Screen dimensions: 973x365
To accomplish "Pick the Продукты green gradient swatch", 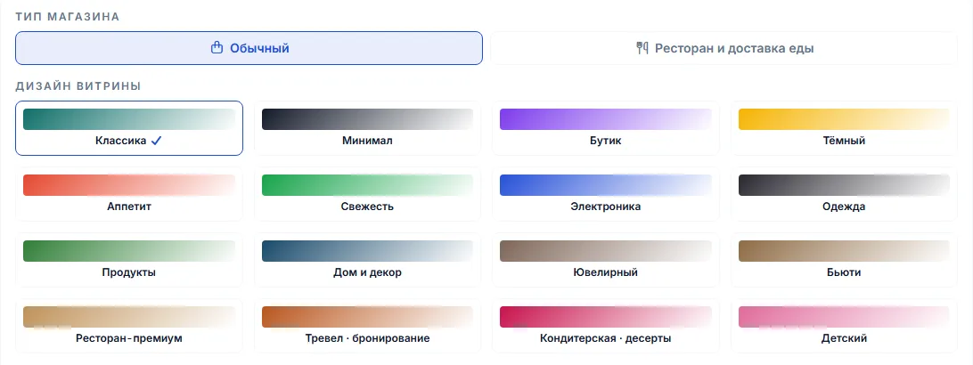I will click(129, 251).
